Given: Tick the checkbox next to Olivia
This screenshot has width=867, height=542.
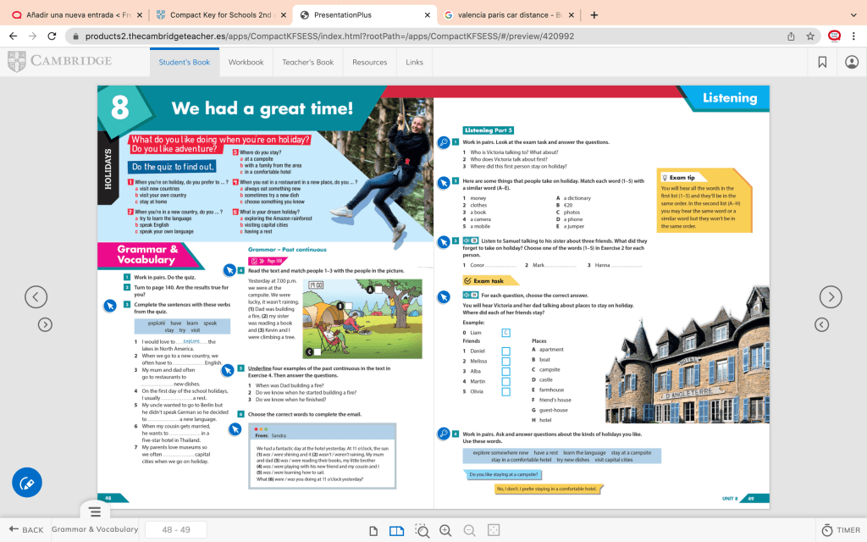Looking at the screenshot, I should [x=505, y=391].
